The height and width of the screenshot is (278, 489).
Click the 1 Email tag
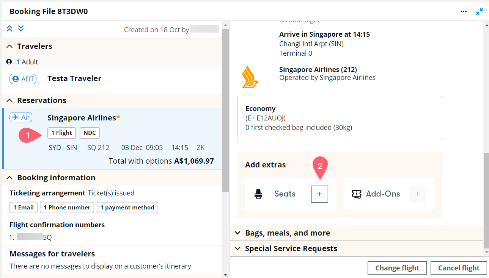click(24, 208)
